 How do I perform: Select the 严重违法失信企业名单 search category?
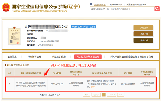click(x=136, y=5)
